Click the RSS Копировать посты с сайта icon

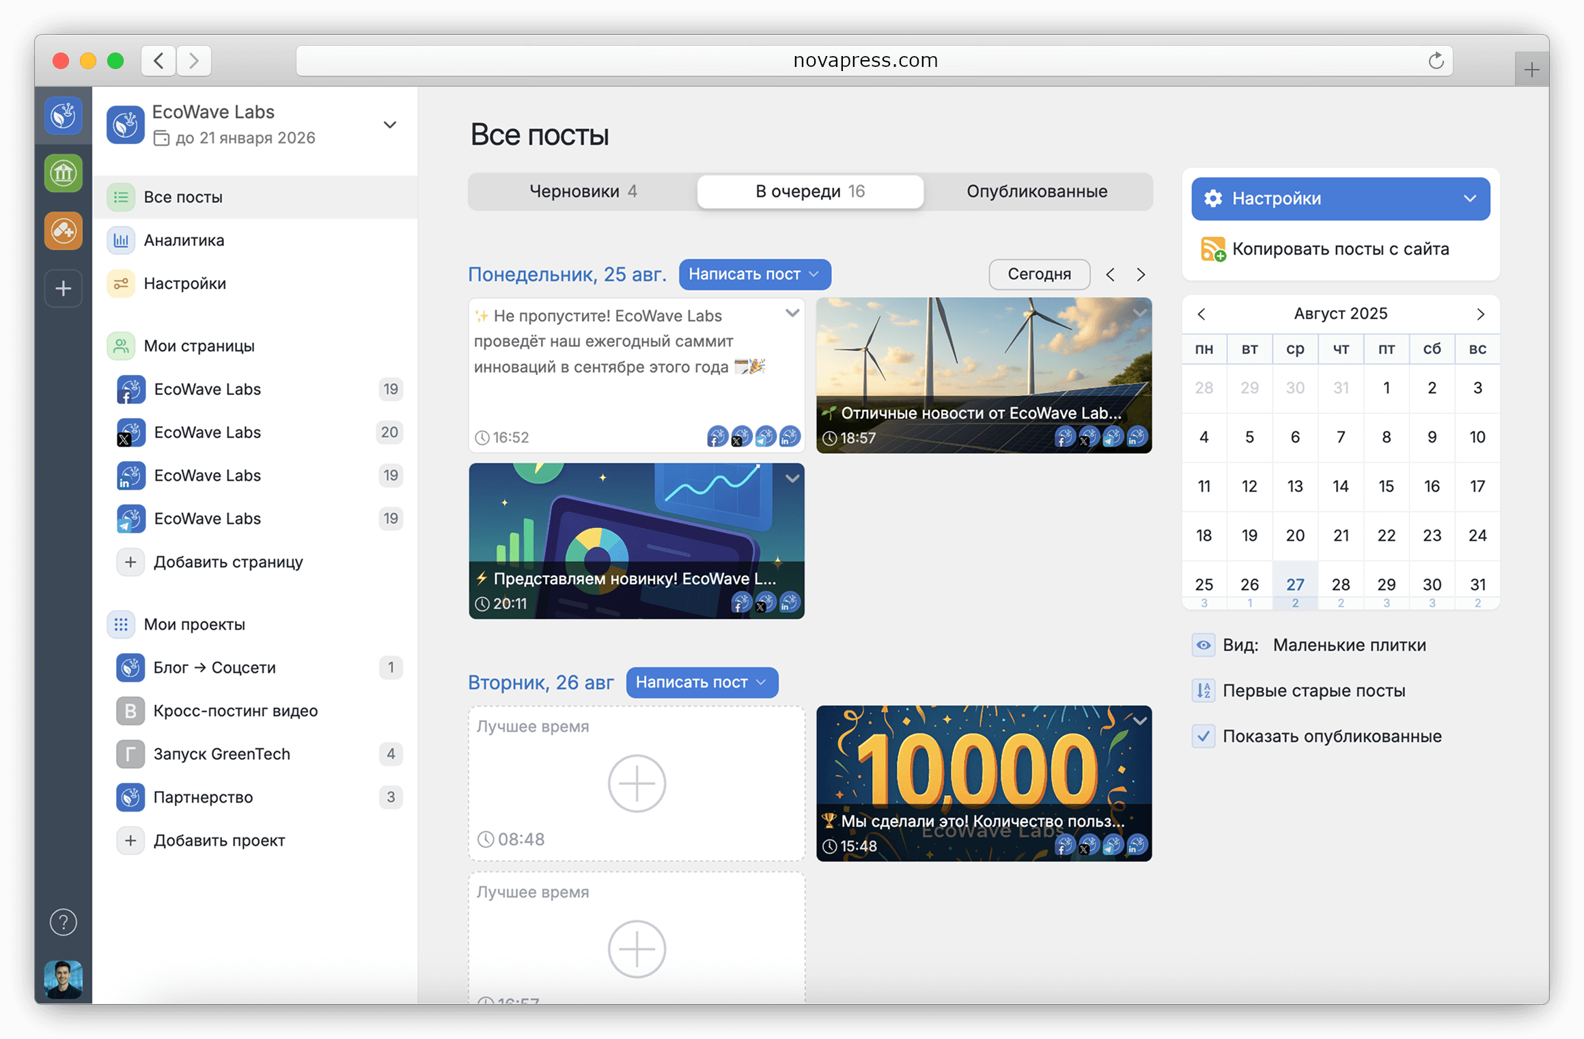[1213, 249]
